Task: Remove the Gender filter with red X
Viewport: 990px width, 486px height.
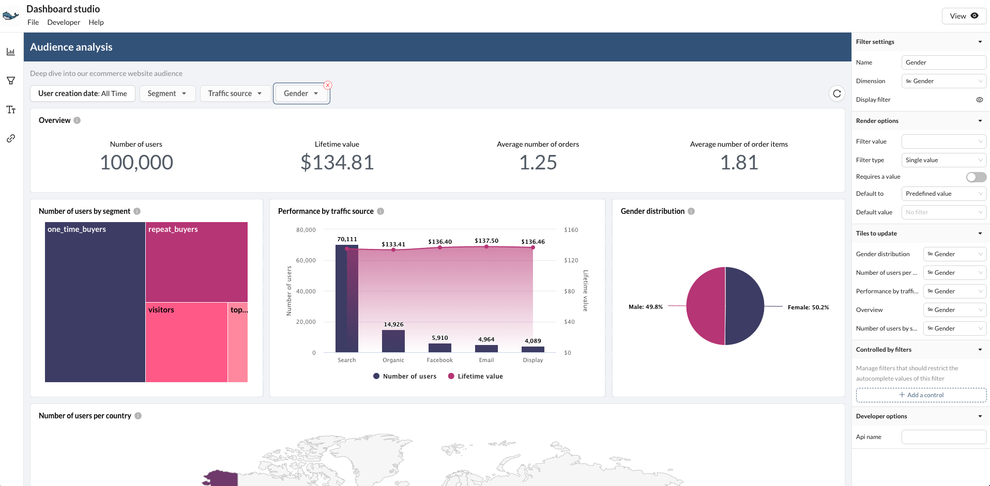Action: point(328,85)
